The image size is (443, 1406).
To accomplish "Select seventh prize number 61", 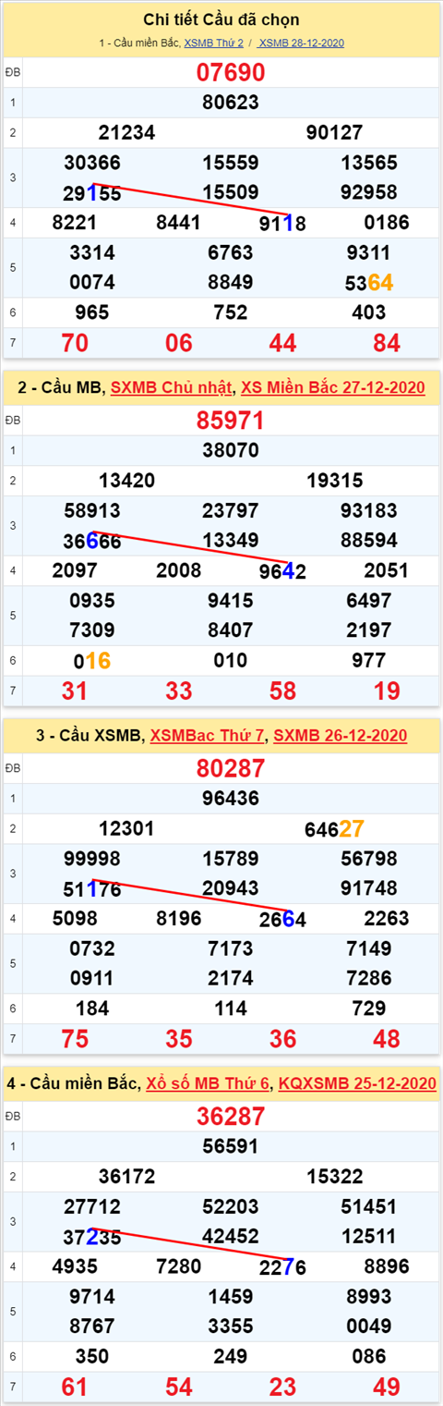I will [x=75, y=1387].
